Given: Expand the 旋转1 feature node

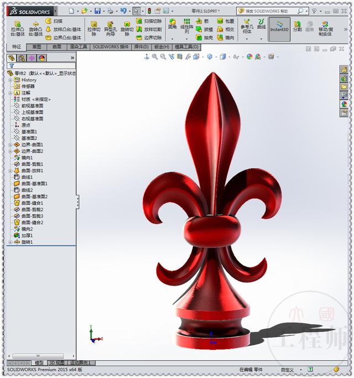Looking at the screenshot, I should point(10,242).
